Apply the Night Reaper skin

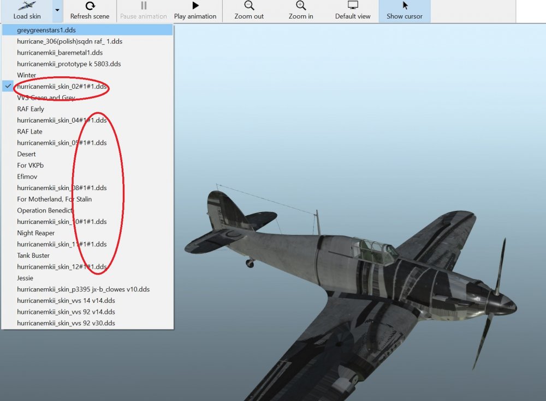tap(87, 233)
